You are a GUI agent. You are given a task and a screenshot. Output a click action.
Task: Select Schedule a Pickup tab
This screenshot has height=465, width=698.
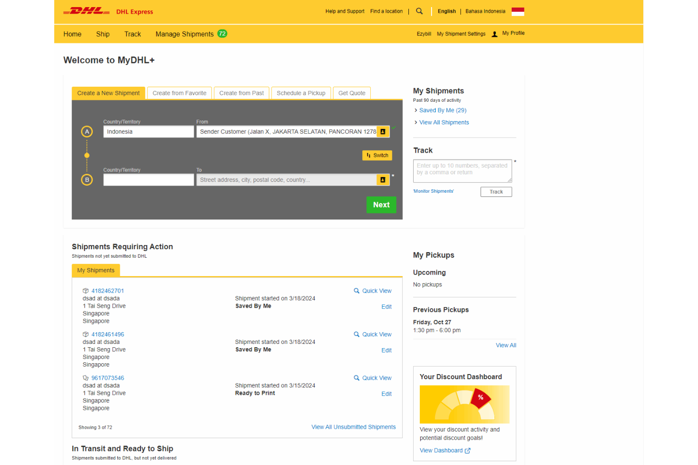click(x=301, y=93)
